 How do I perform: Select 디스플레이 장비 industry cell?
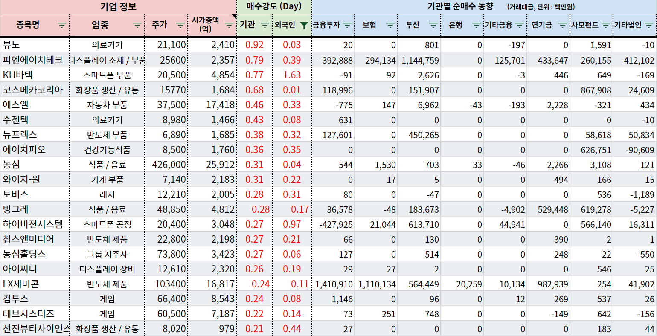[x=107, y=269]
